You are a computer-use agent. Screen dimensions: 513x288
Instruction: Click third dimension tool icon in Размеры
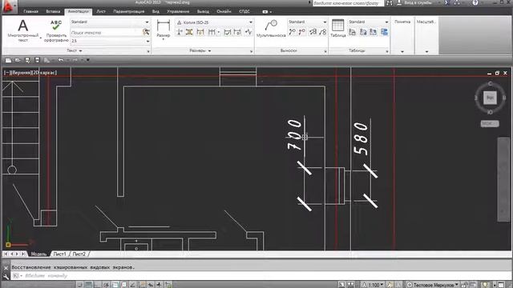click(x=200, y=32)
